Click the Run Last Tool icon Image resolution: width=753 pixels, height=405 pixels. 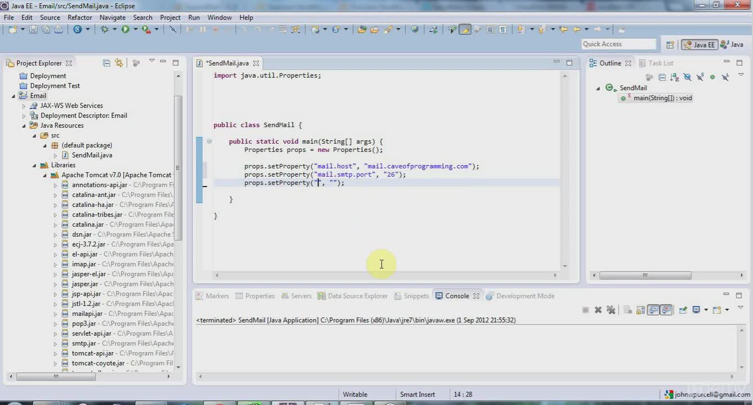pyautogui.click(x=146, y=29)
